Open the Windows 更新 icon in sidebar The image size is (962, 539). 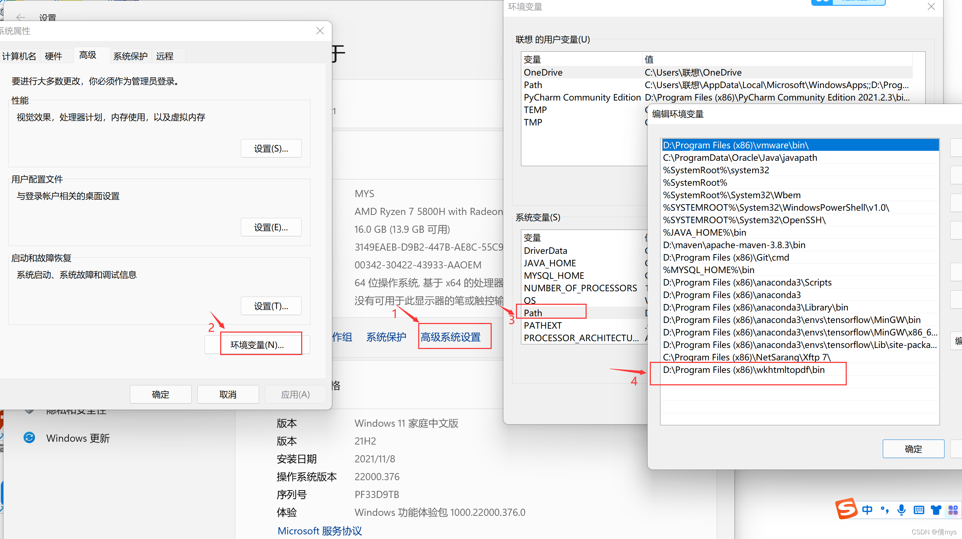[x=29, y=437]
